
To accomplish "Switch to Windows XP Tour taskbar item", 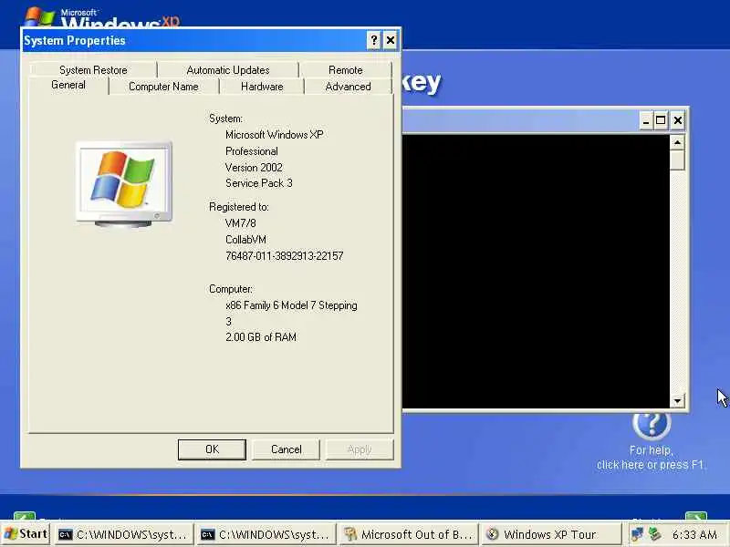I will pos(551,534).
